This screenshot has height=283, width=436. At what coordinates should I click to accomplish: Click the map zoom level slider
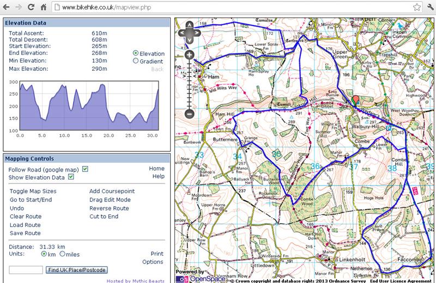pyautogui.click(x=189, y=84)
